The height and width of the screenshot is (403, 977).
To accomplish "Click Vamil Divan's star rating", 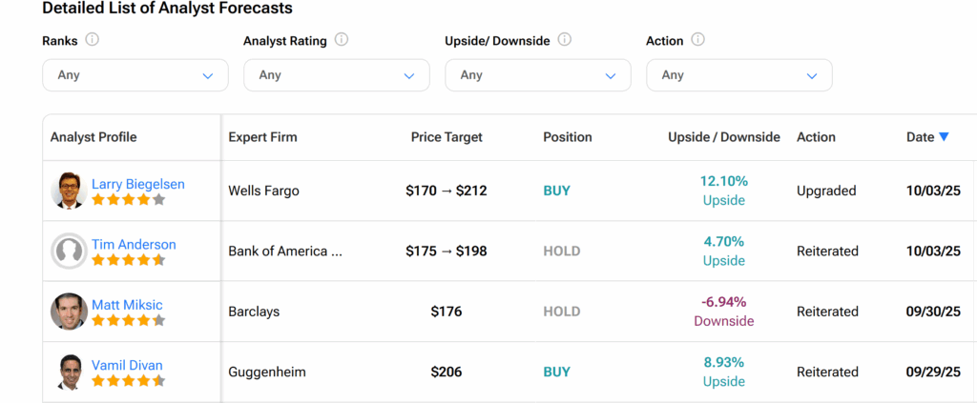I will [x=128, y=381].
